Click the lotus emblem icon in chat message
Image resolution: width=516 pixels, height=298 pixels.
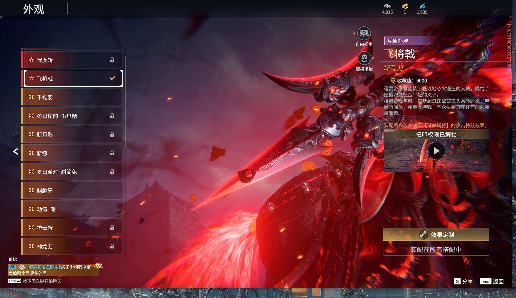[22, 267]
